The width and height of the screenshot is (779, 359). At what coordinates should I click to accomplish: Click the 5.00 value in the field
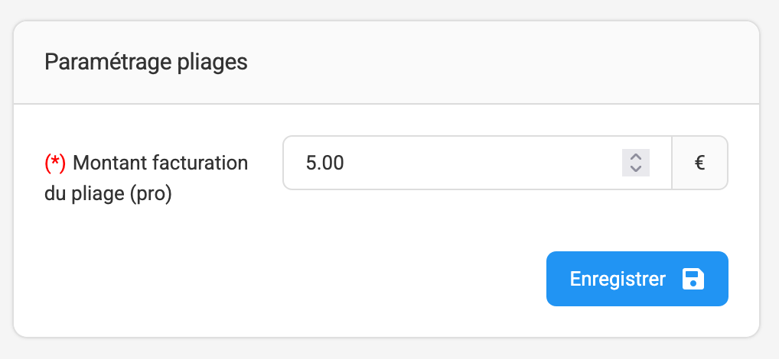325,163
